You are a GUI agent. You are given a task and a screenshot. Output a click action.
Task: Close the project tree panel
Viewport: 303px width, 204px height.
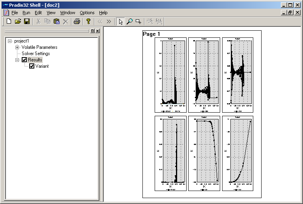pyautogui.click(x=97, y=31)
